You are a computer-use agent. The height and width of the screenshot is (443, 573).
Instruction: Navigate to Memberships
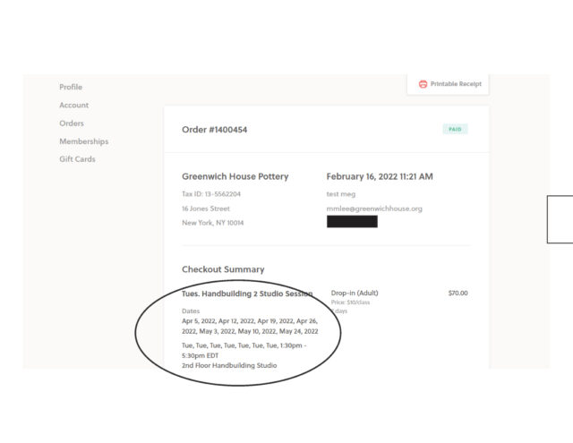83,141
